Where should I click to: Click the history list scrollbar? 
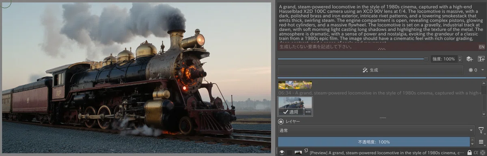point(484,99)
